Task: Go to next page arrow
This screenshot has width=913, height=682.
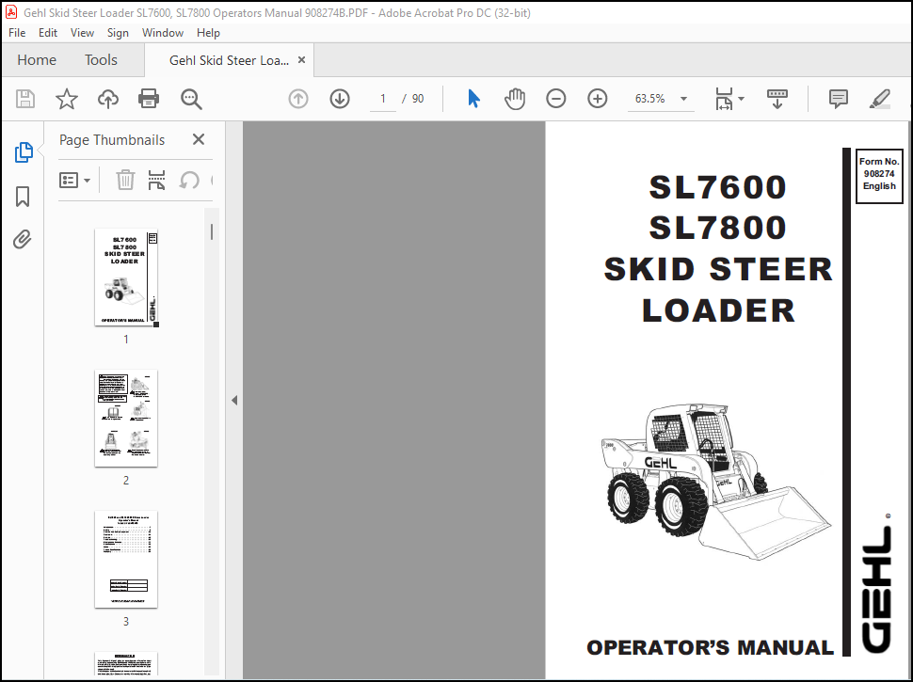Action: [340, 99]
